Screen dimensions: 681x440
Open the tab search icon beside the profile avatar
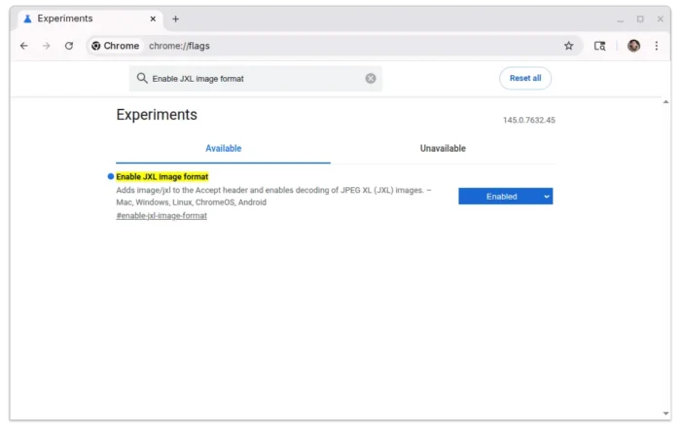[599, 46]
